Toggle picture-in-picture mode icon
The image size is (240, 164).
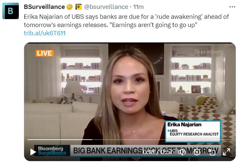pyautogui.click(x=212, y=152)
